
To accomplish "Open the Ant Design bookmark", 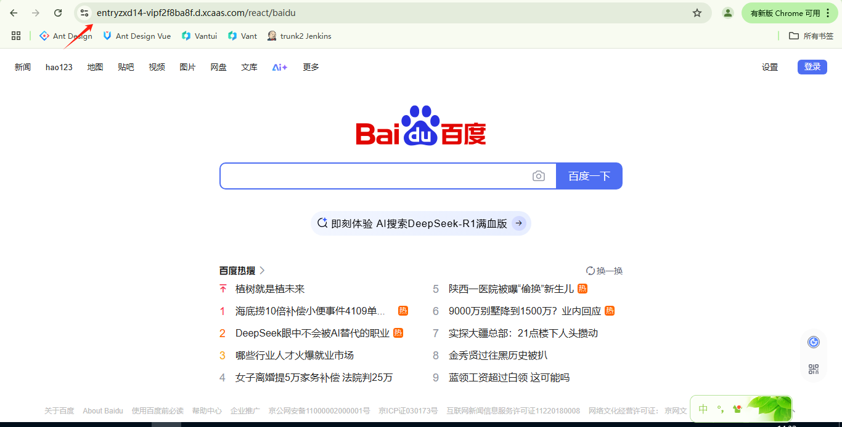I will (x=66, y=36).
